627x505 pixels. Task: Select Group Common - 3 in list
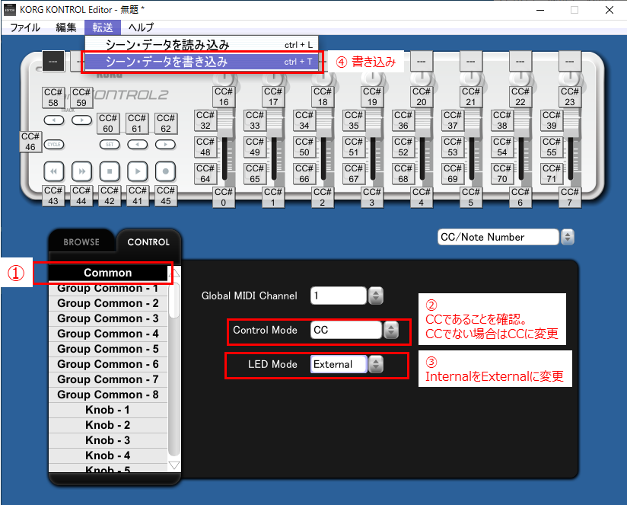[107, 318]
